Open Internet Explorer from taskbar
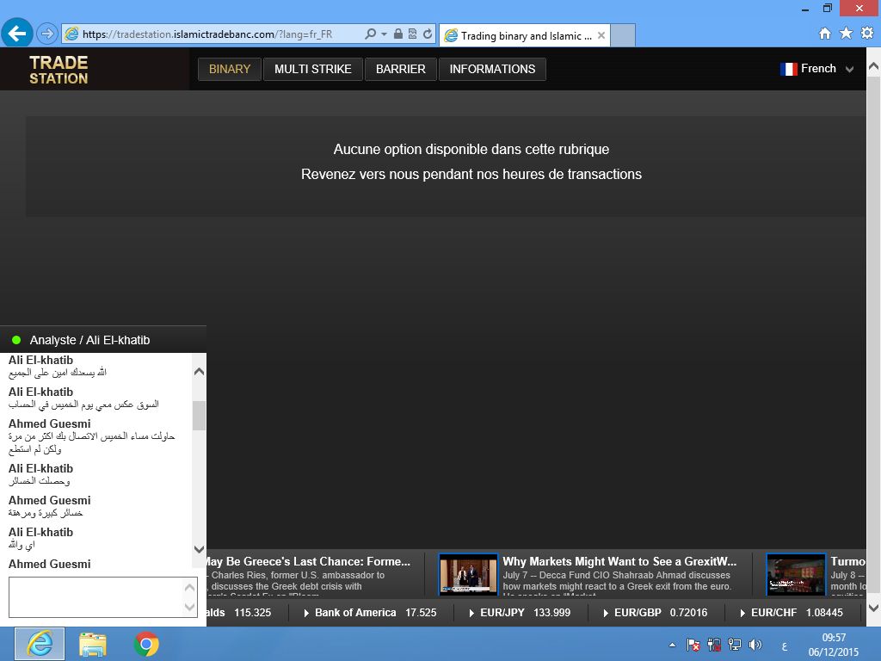 coord(40,644)
